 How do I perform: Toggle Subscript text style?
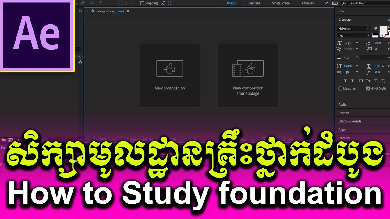[383, 81]
